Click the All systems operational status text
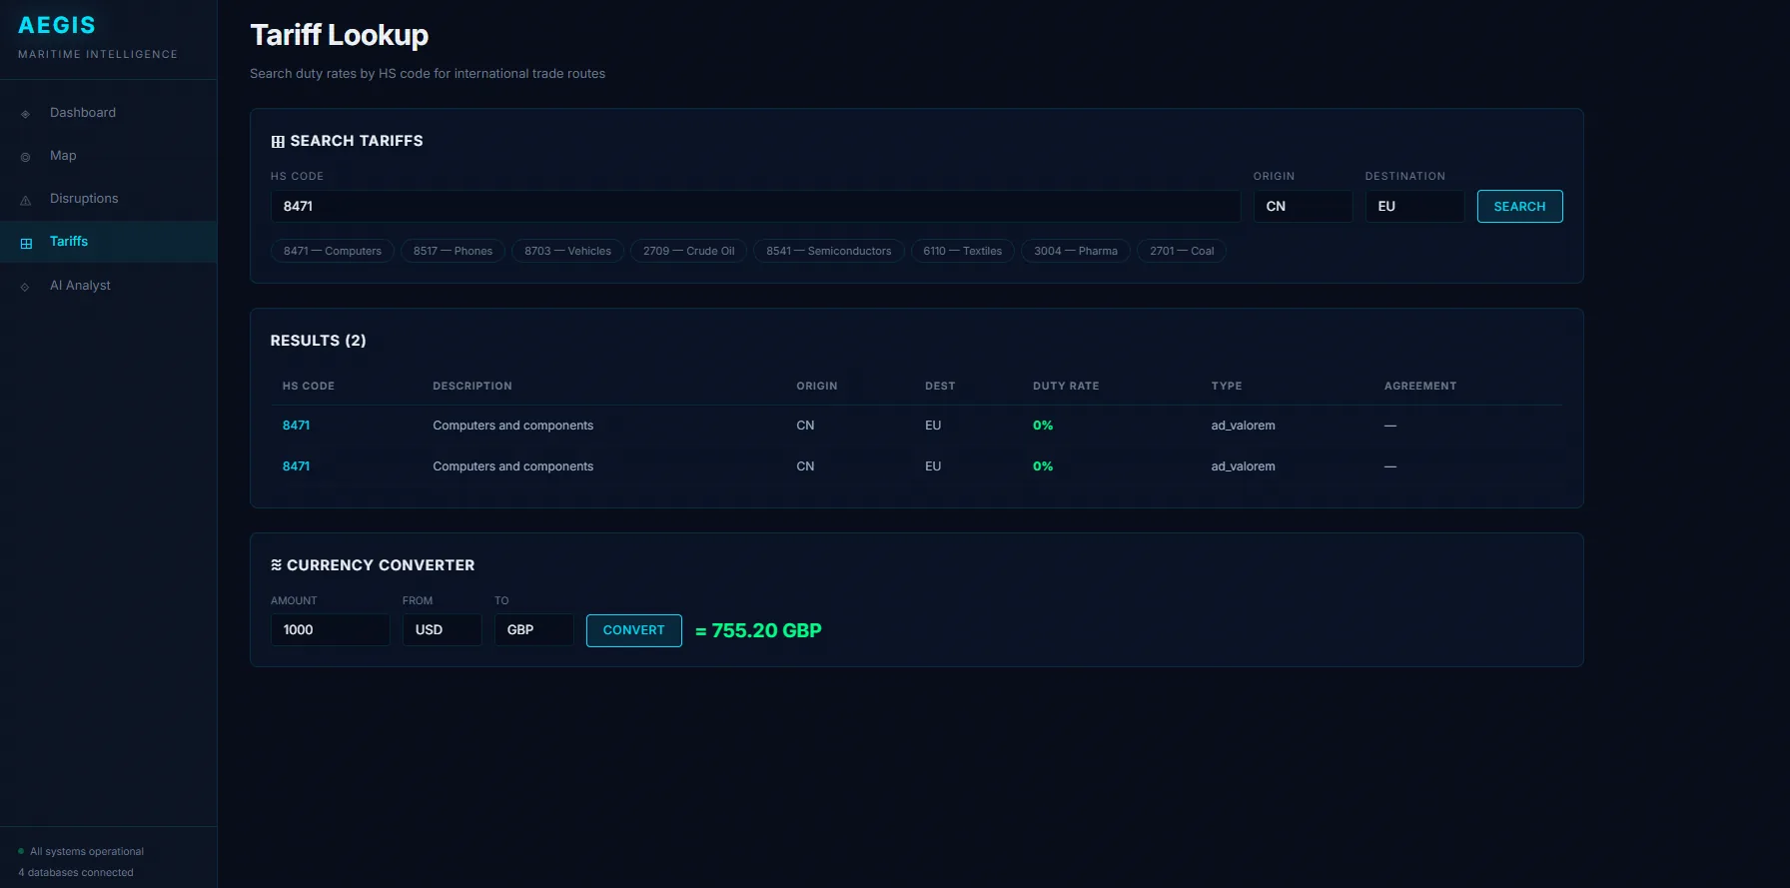The height and width of the screenshot is (888, 1790). pyautogui.click(x=87, y=851)
